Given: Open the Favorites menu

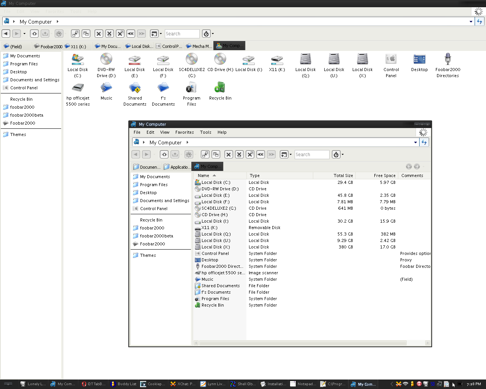Looking at the screenshot, I should tap(185, 132).
